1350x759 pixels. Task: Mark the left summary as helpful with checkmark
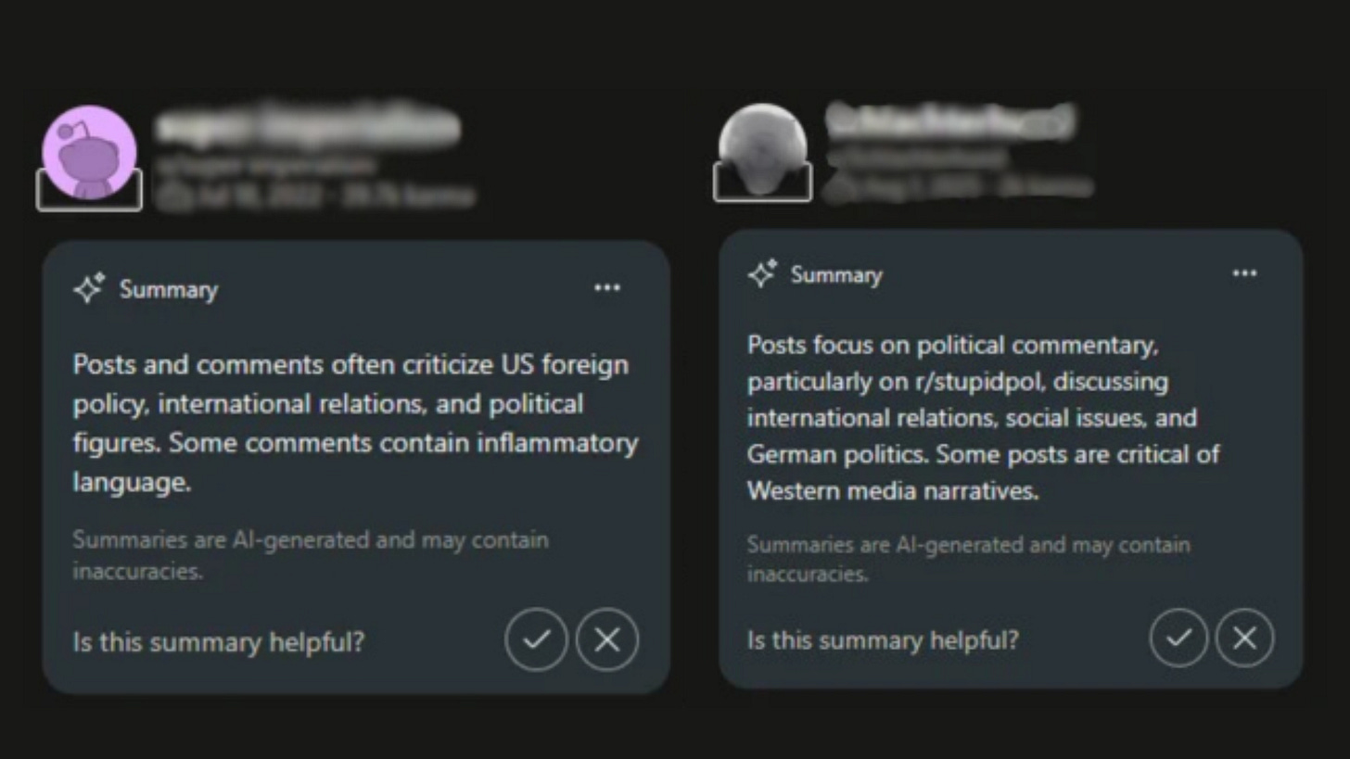point(536,639)
